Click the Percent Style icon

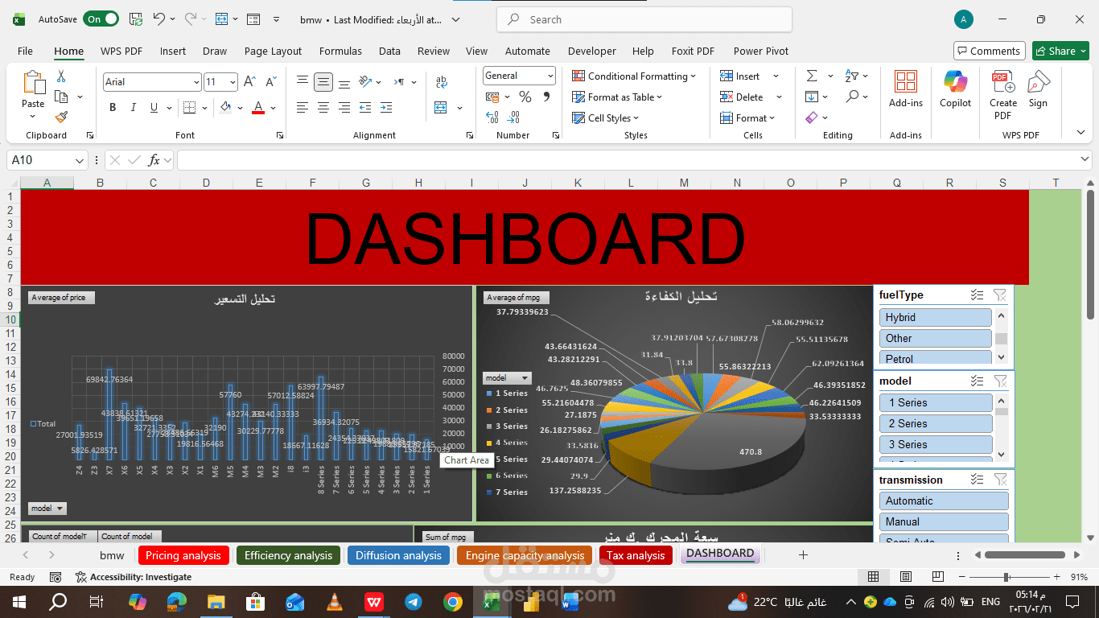point(525,97)
